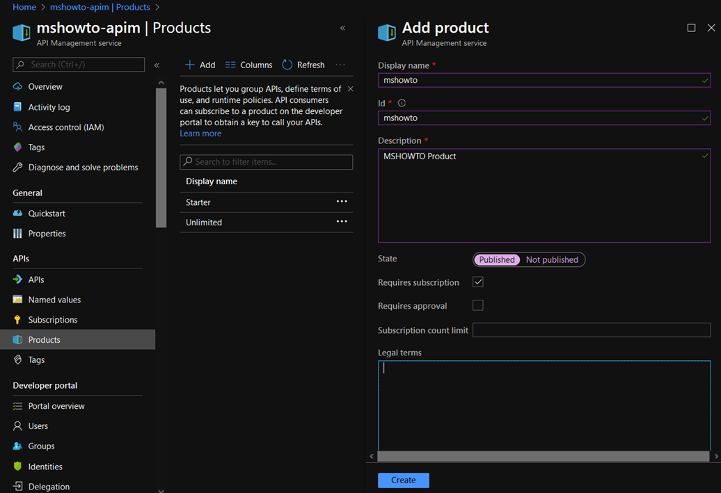Click the horizontal scrollbar under Legal terms
721x493 pixels.
point(543,456)
